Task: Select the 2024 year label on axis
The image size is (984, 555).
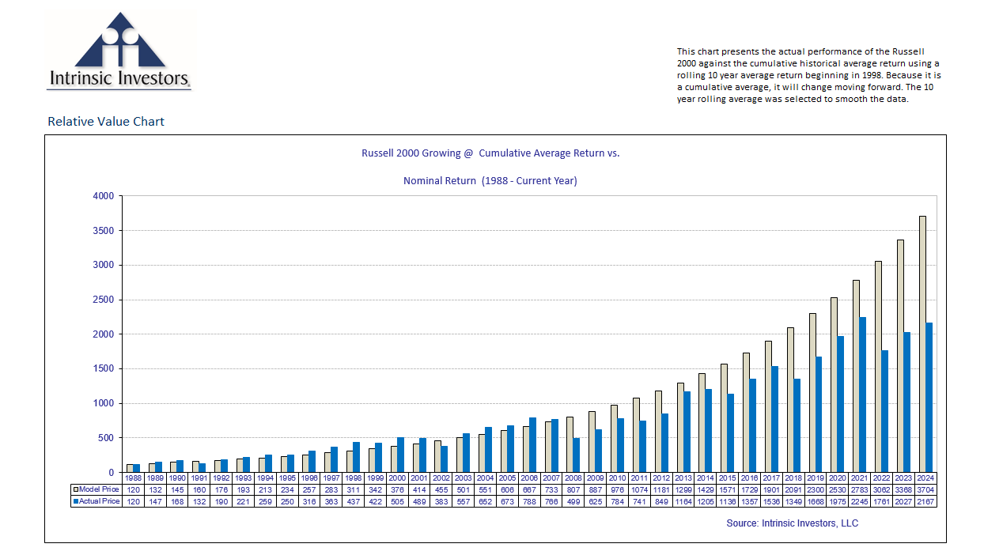Action: [x=925, y=479]
